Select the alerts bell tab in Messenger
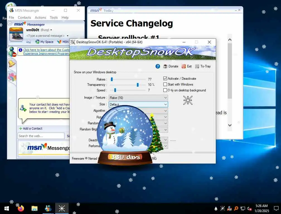This screenshot has width=281, height=214. pos(12,64)
